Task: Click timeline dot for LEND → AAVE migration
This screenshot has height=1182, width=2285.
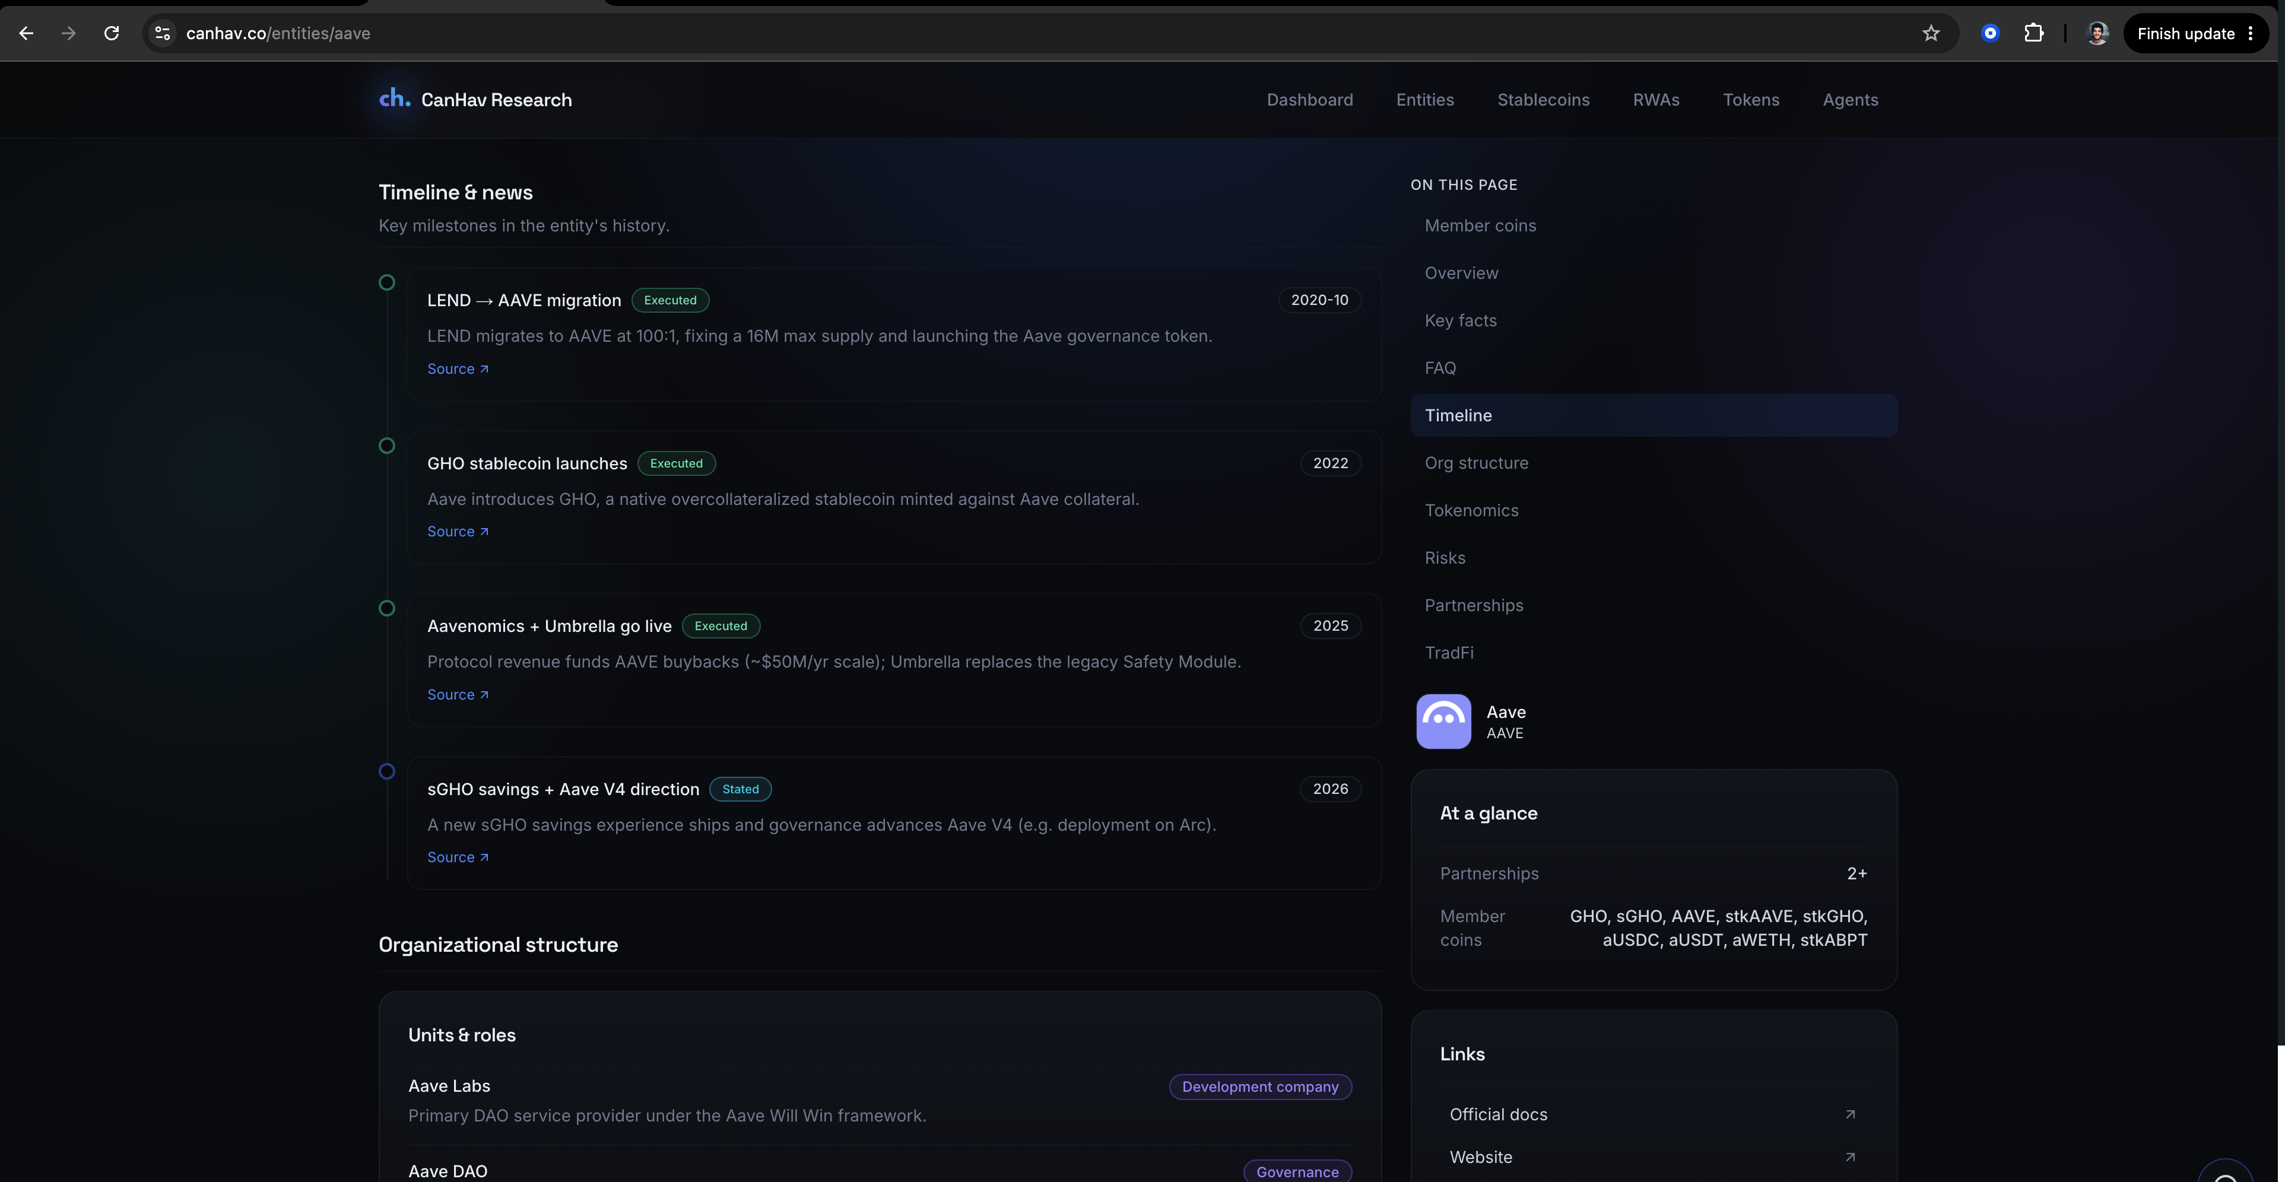Action: click(x=387, y=283)
